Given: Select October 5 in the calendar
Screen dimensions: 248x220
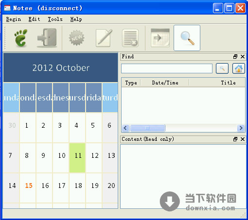Looking at the screenshot, I should click(x=94, y=128).
